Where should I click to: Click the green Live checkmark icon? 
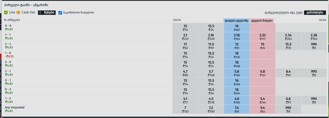pyautogui.click(x=6, y=12)
